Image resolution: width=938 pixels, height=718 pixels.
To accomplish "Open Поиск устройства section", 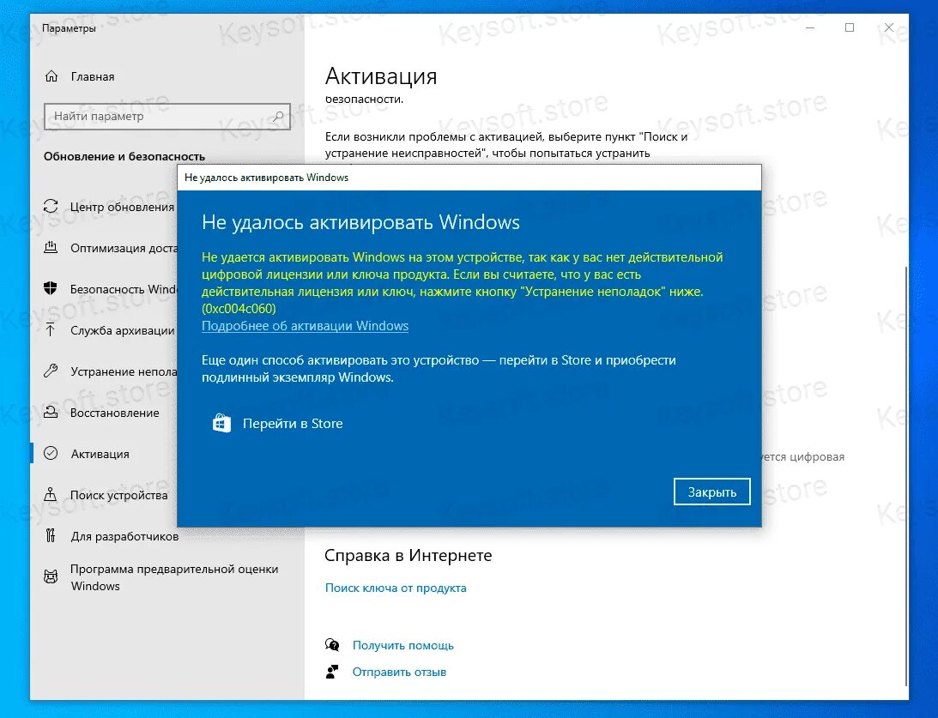I will point(119,495).
